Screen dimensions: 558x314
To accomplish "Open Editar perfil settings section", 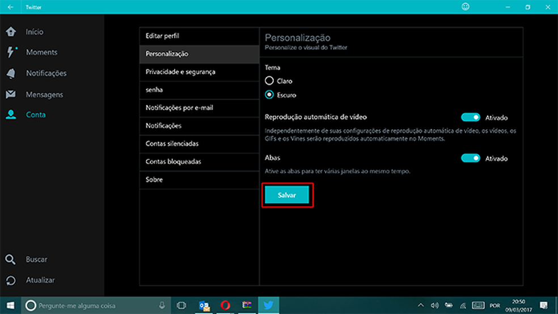I will point(199,36).
